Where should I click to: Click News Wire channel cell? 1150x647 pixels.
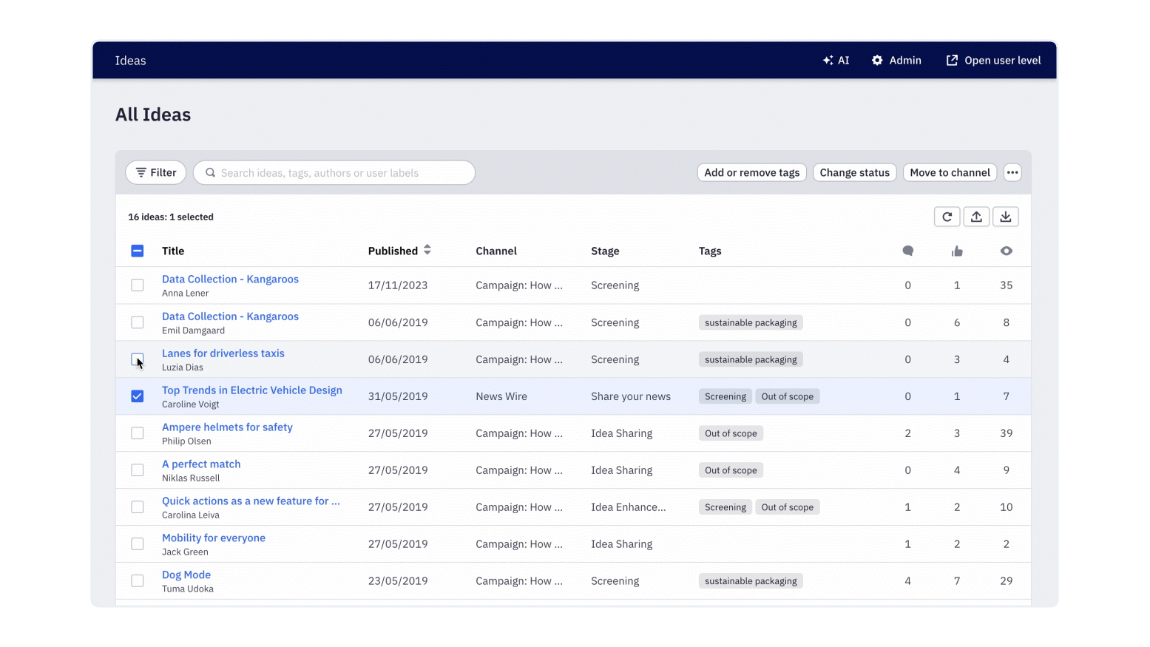click(x=501, y=396)
